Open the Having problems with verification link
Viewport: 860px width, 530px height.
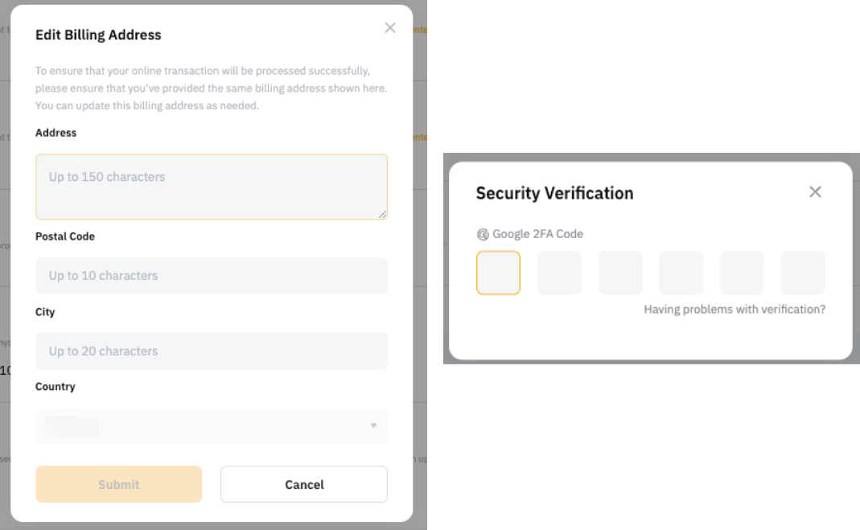[x=734, y=310]
